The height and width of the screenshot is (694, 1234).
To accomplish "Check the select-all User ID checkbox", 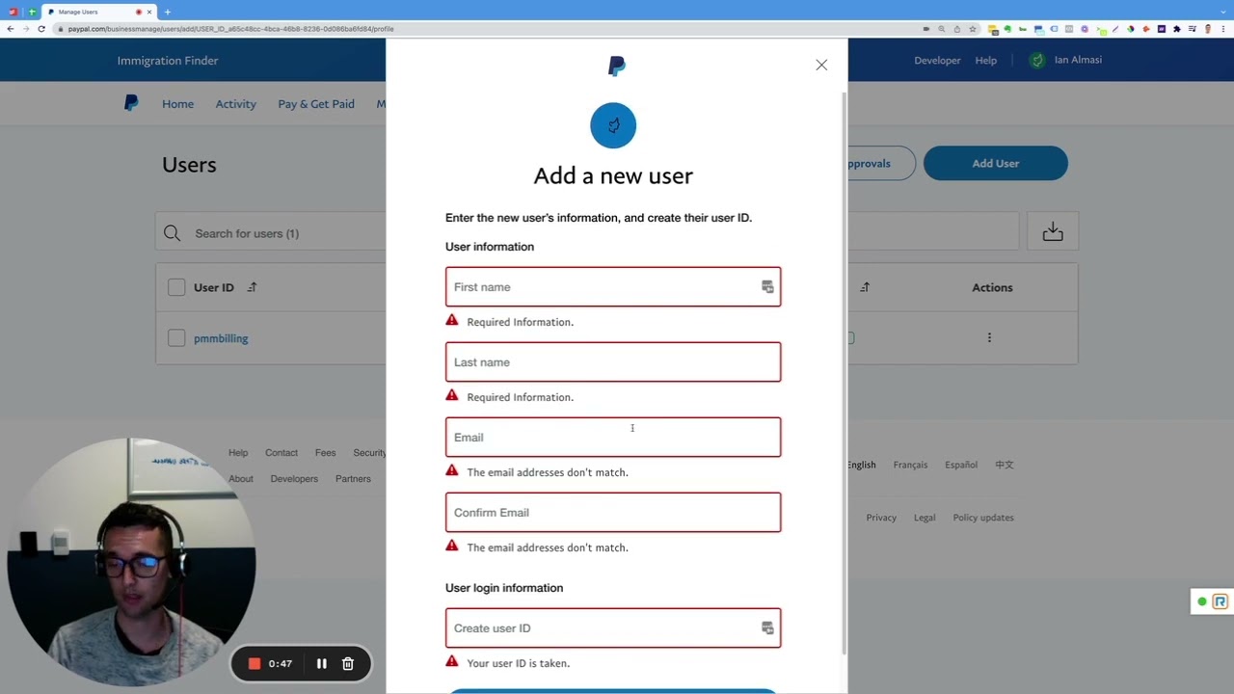I will (176, 287).
